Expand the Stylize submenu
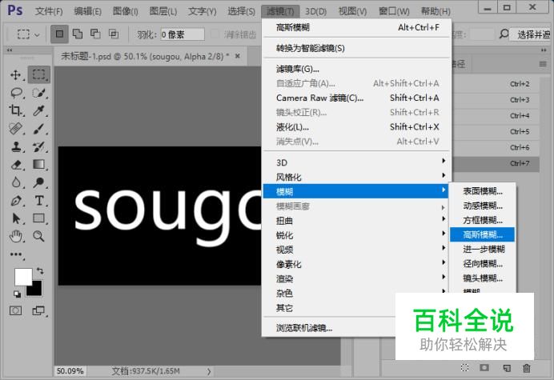 tap(355, 177)
